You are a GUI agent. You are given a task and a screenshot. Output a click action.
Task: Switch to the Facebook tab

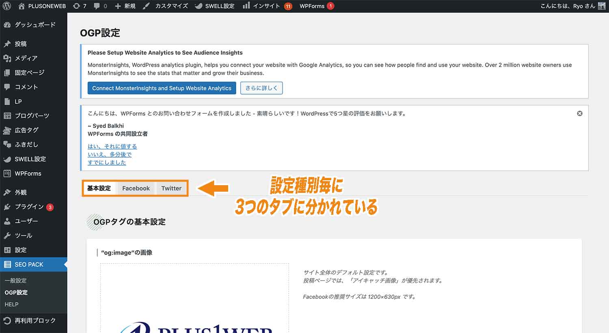click(136, 188)
